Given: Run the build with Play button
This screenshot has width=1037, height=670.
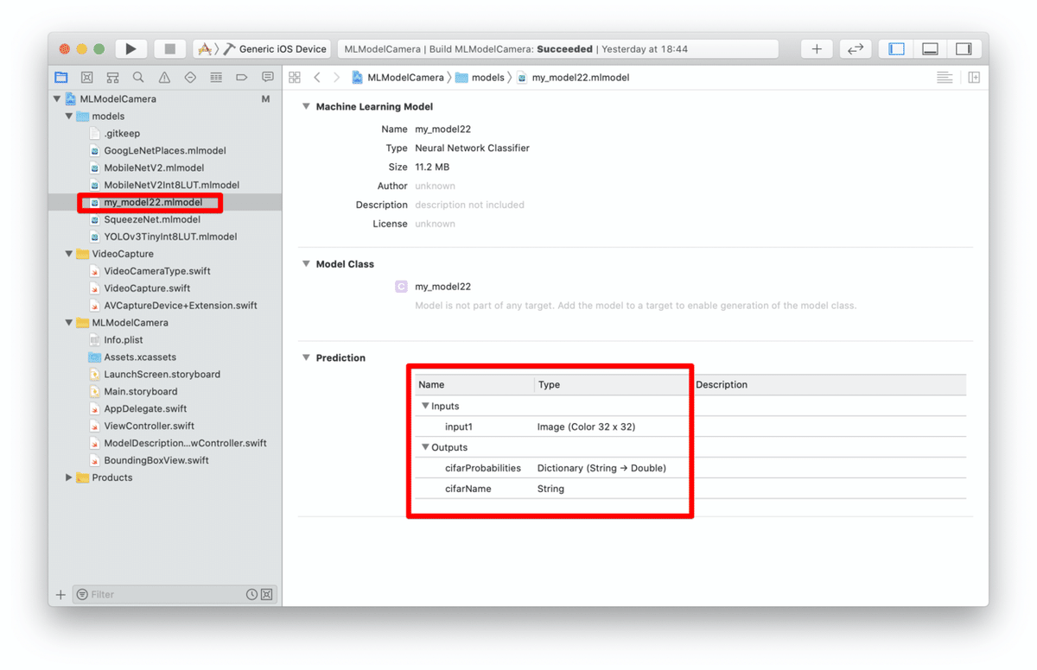Looking at the screenshot, I should point(131,49).
